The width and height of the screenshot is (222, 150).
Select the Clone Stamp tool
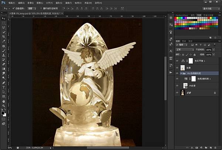4,55
